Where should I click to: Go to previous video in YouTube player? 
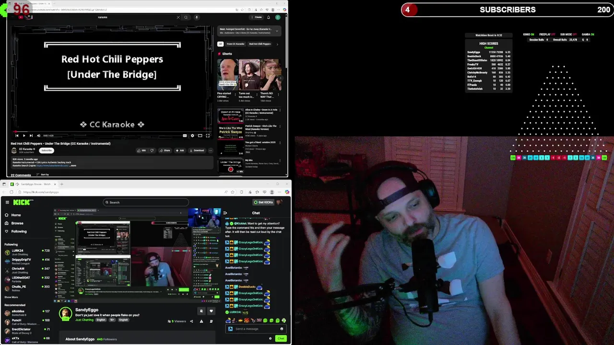click(x=17, y=136)
